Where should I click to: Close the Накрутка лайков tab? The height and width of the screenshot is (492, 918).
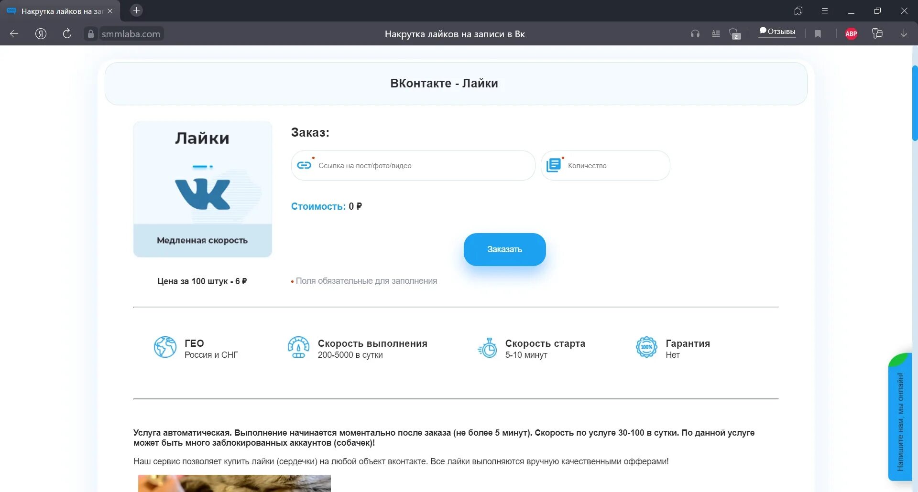[x=110, y=11]
